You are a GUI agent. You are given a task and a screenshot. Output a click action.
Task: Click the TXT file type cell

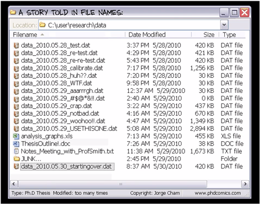pyautogui.click(x=232, y=151)
